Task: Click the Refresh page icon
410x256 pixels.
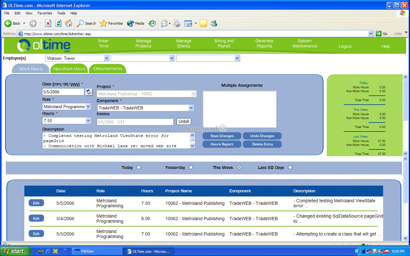Action: pyautogui.click(x=58, y=23)
